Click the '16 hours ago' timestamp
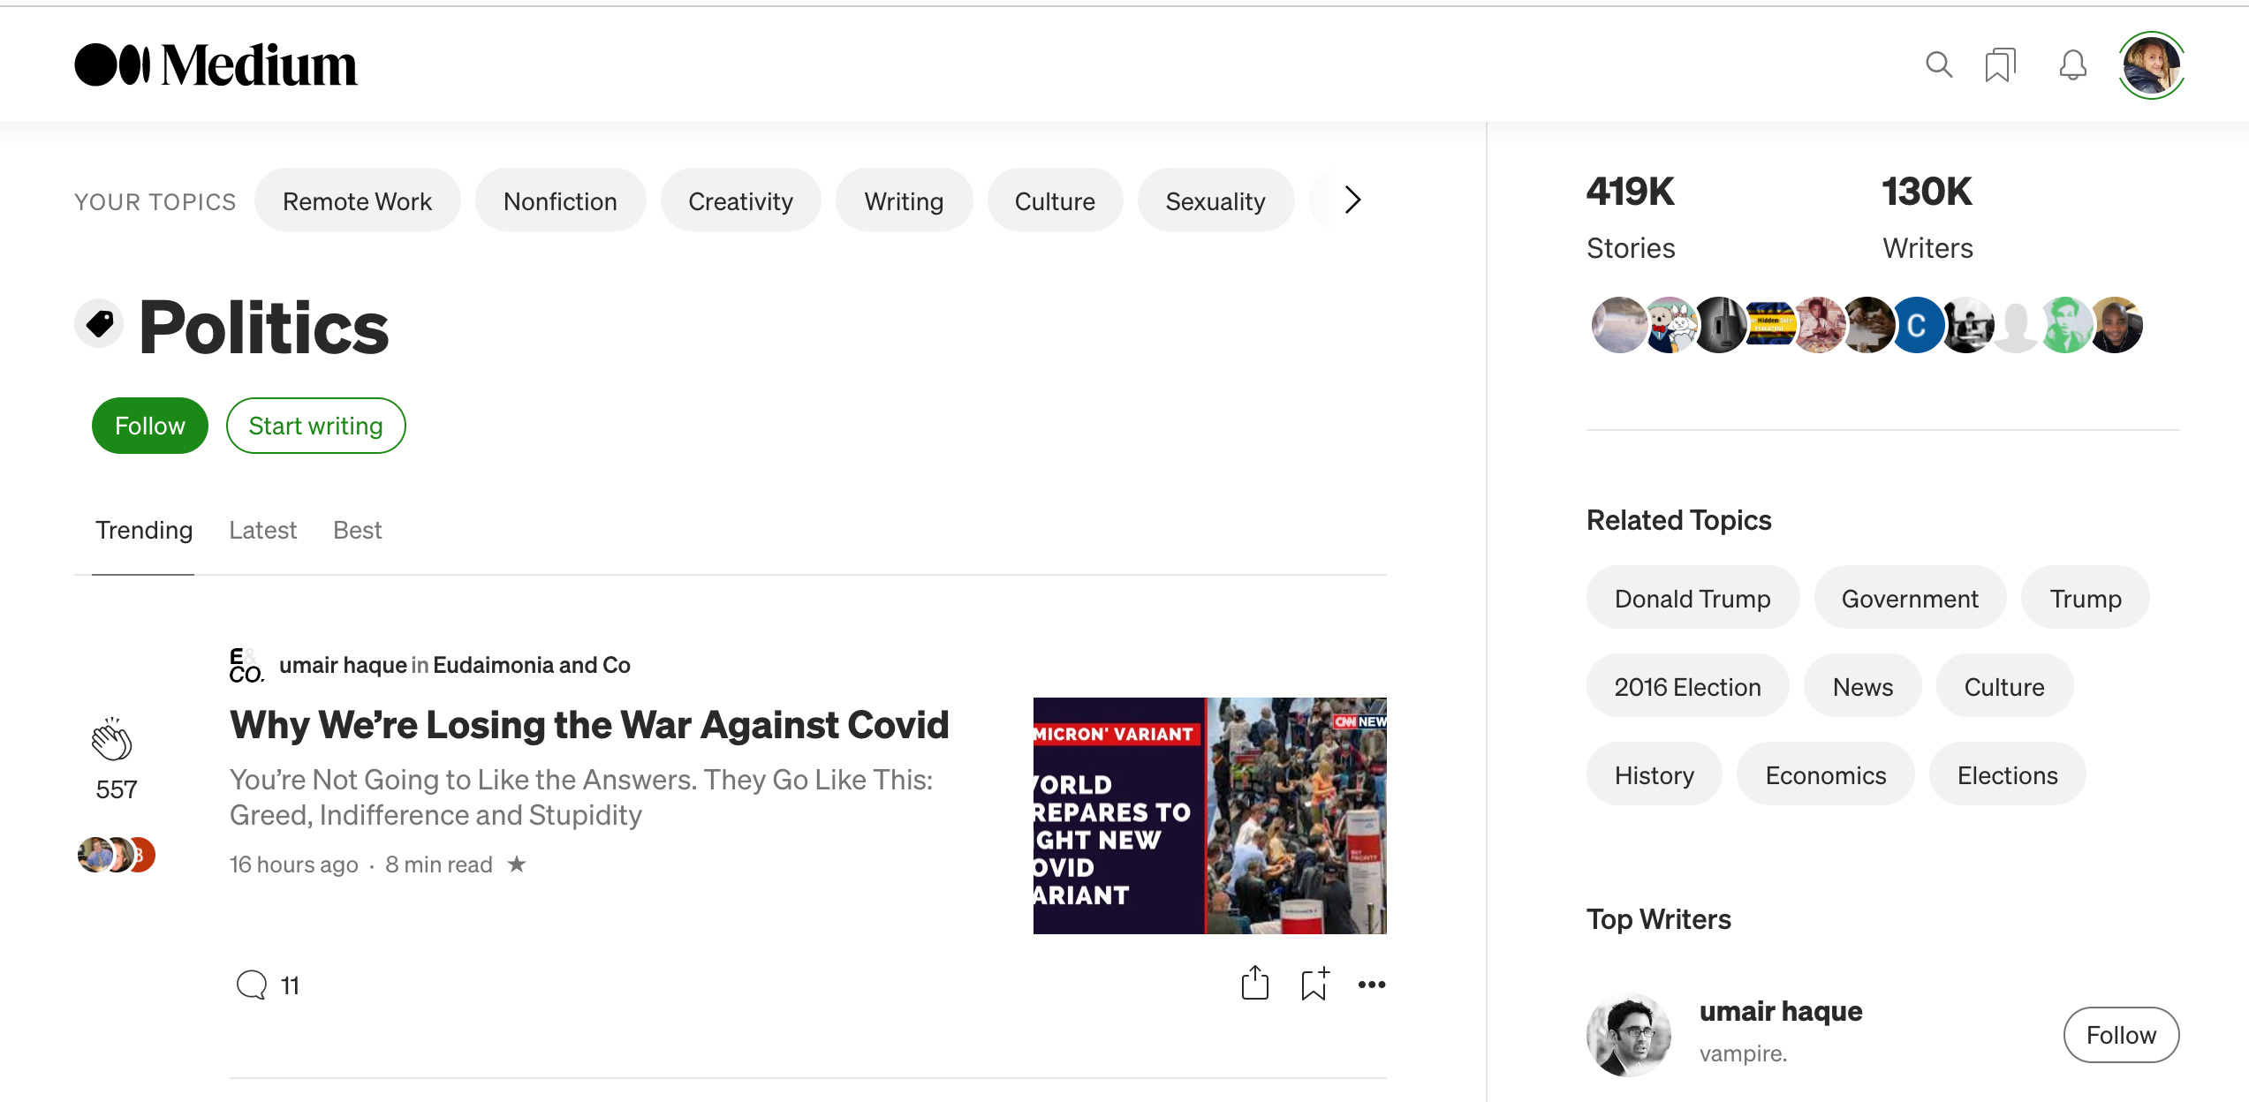 293,864
